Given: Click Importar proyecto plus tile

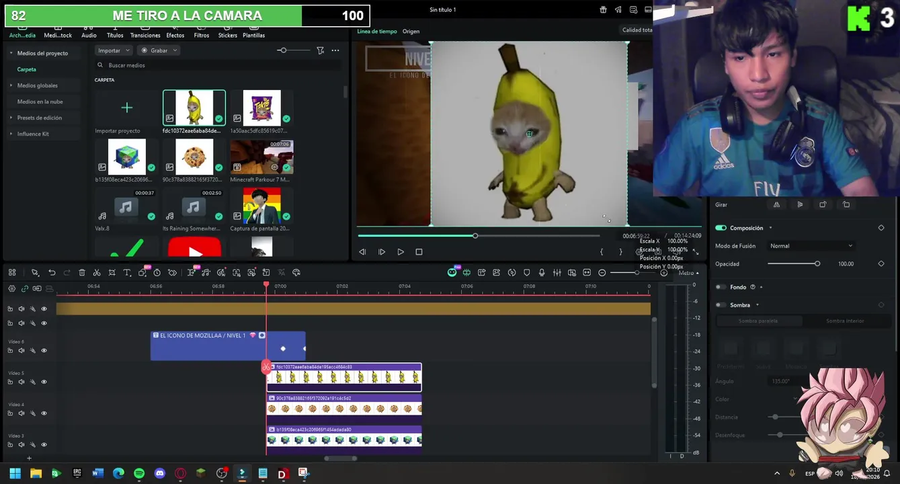Looking at the screenshot, I should (x=127, y=108).
